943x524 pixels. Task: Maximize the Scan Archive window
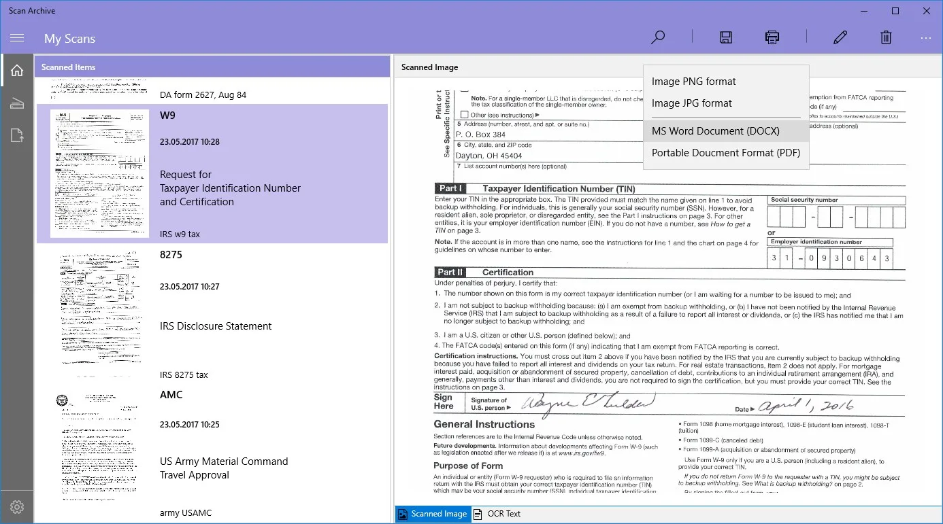tap(895, 11)
